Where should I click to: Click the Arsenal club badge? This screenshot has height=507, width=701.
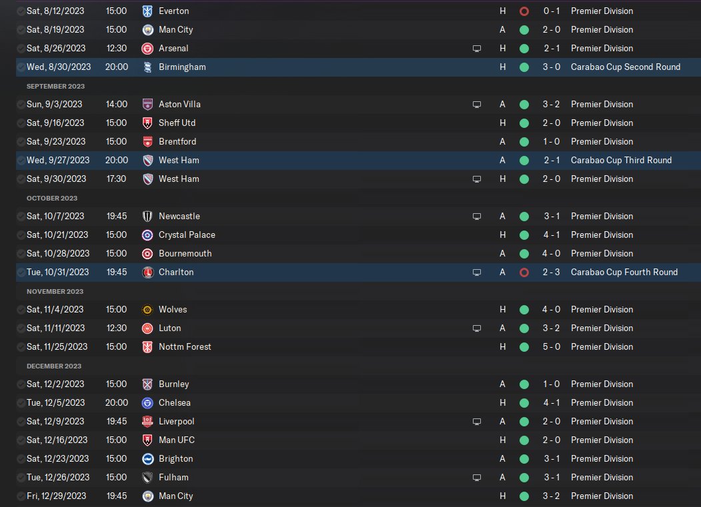[x=147, y=49]
